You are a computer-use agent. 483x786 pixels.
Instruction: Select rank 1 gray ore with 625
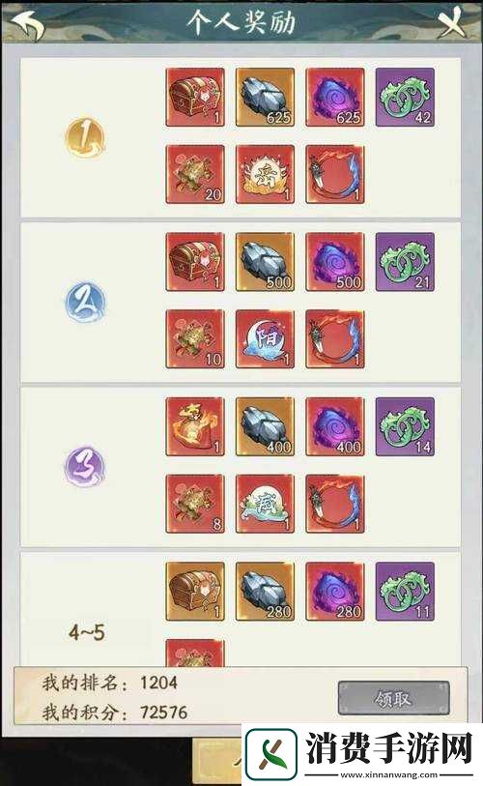click(265, 98)
